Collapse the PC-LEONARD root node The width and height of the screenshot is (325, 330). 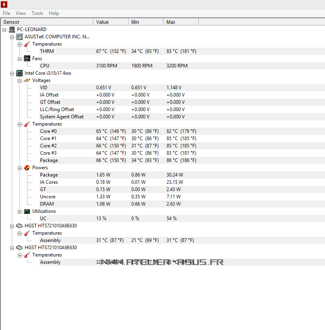[4, 29]
